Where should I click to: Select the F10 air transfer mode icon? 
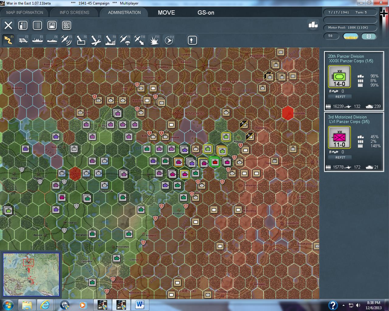pyautogui.click(x=139, y=40)
